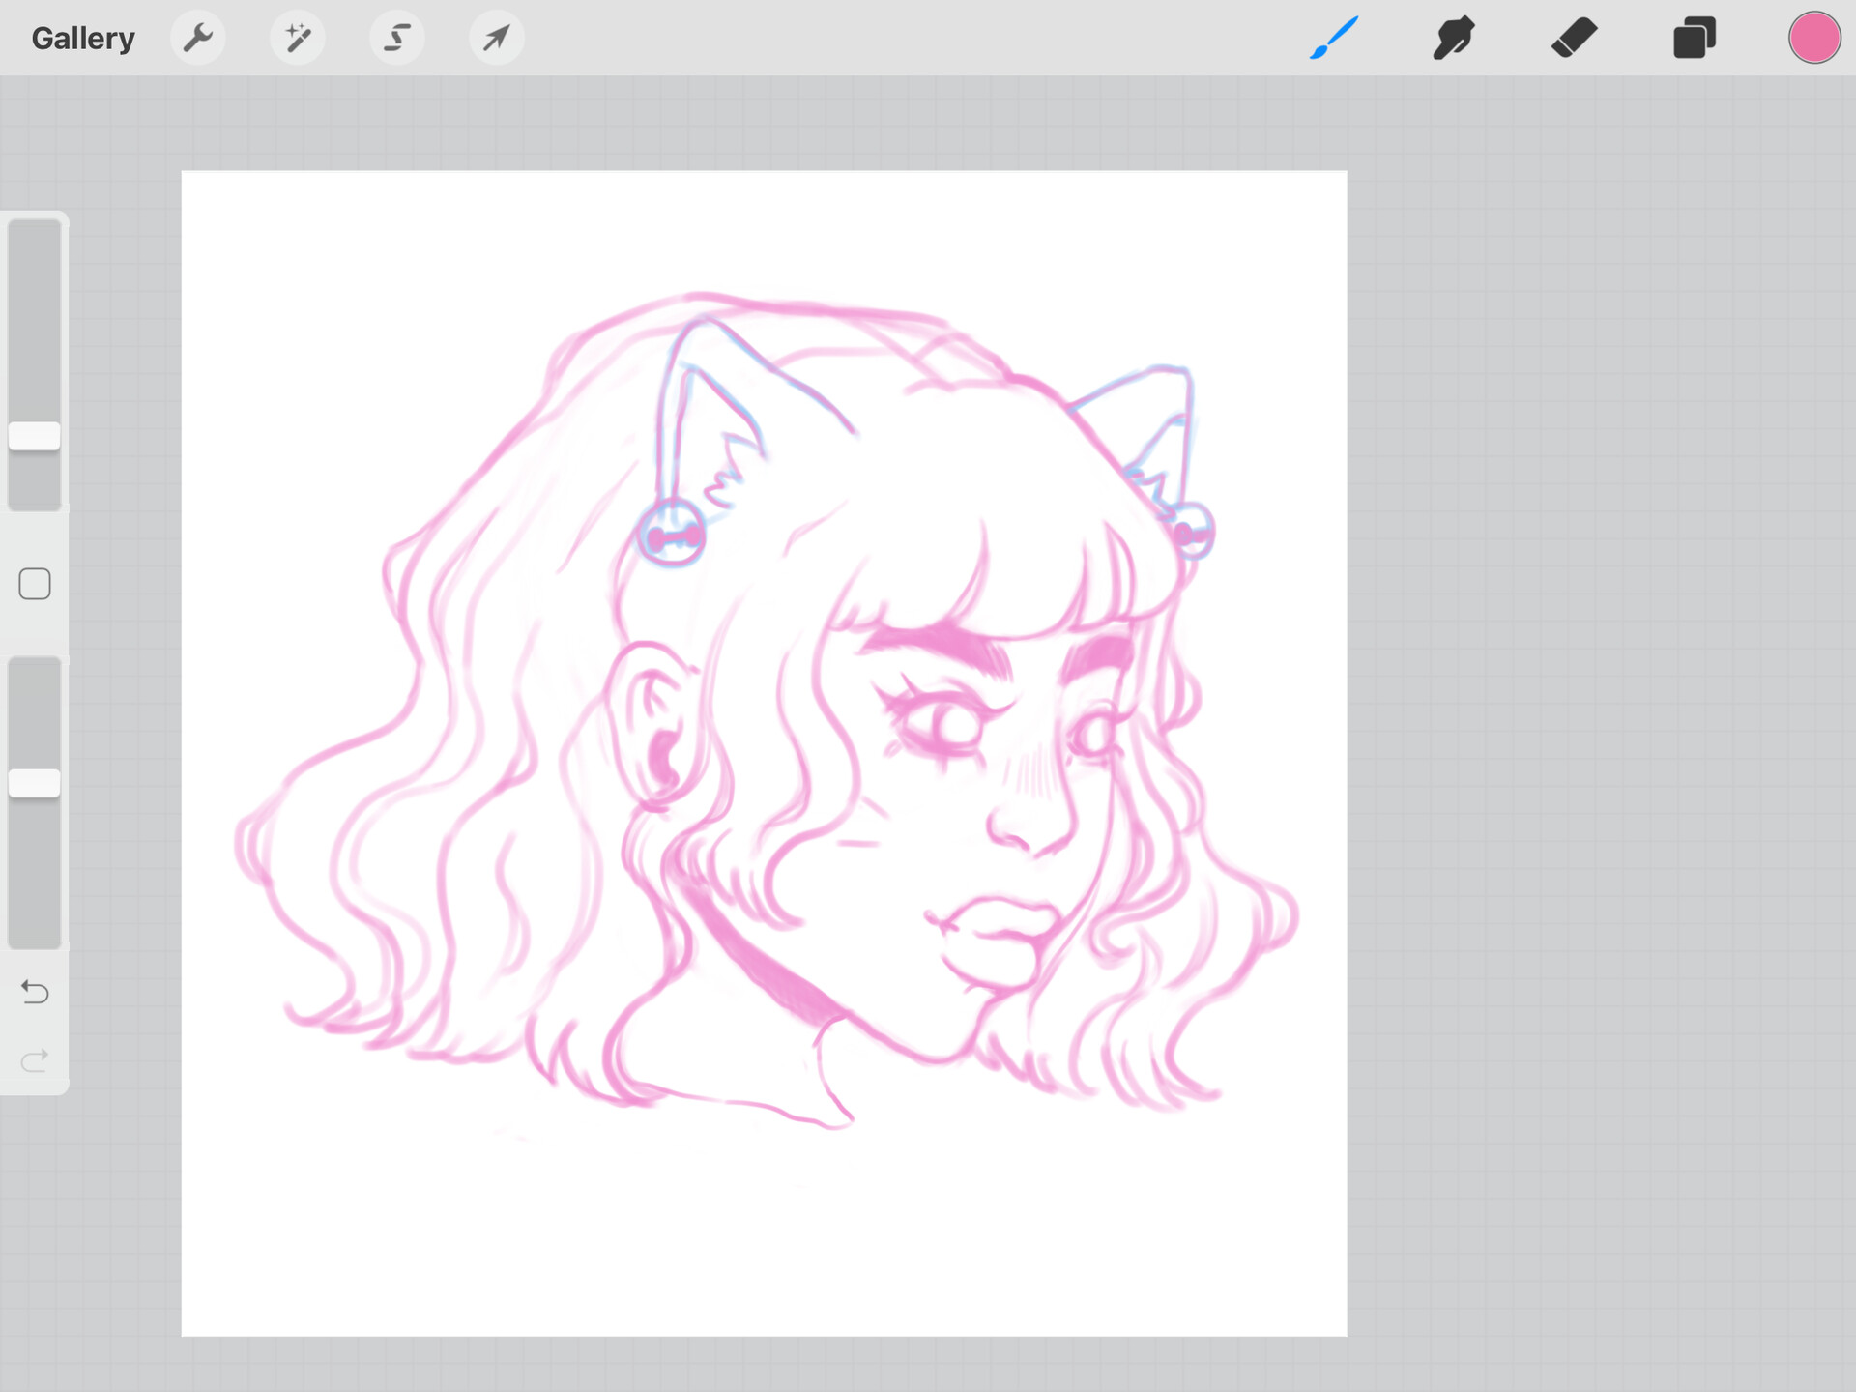1856x1392 pixels.
Task: Undo the last brush stroke
Action: [x=35, y=992]
